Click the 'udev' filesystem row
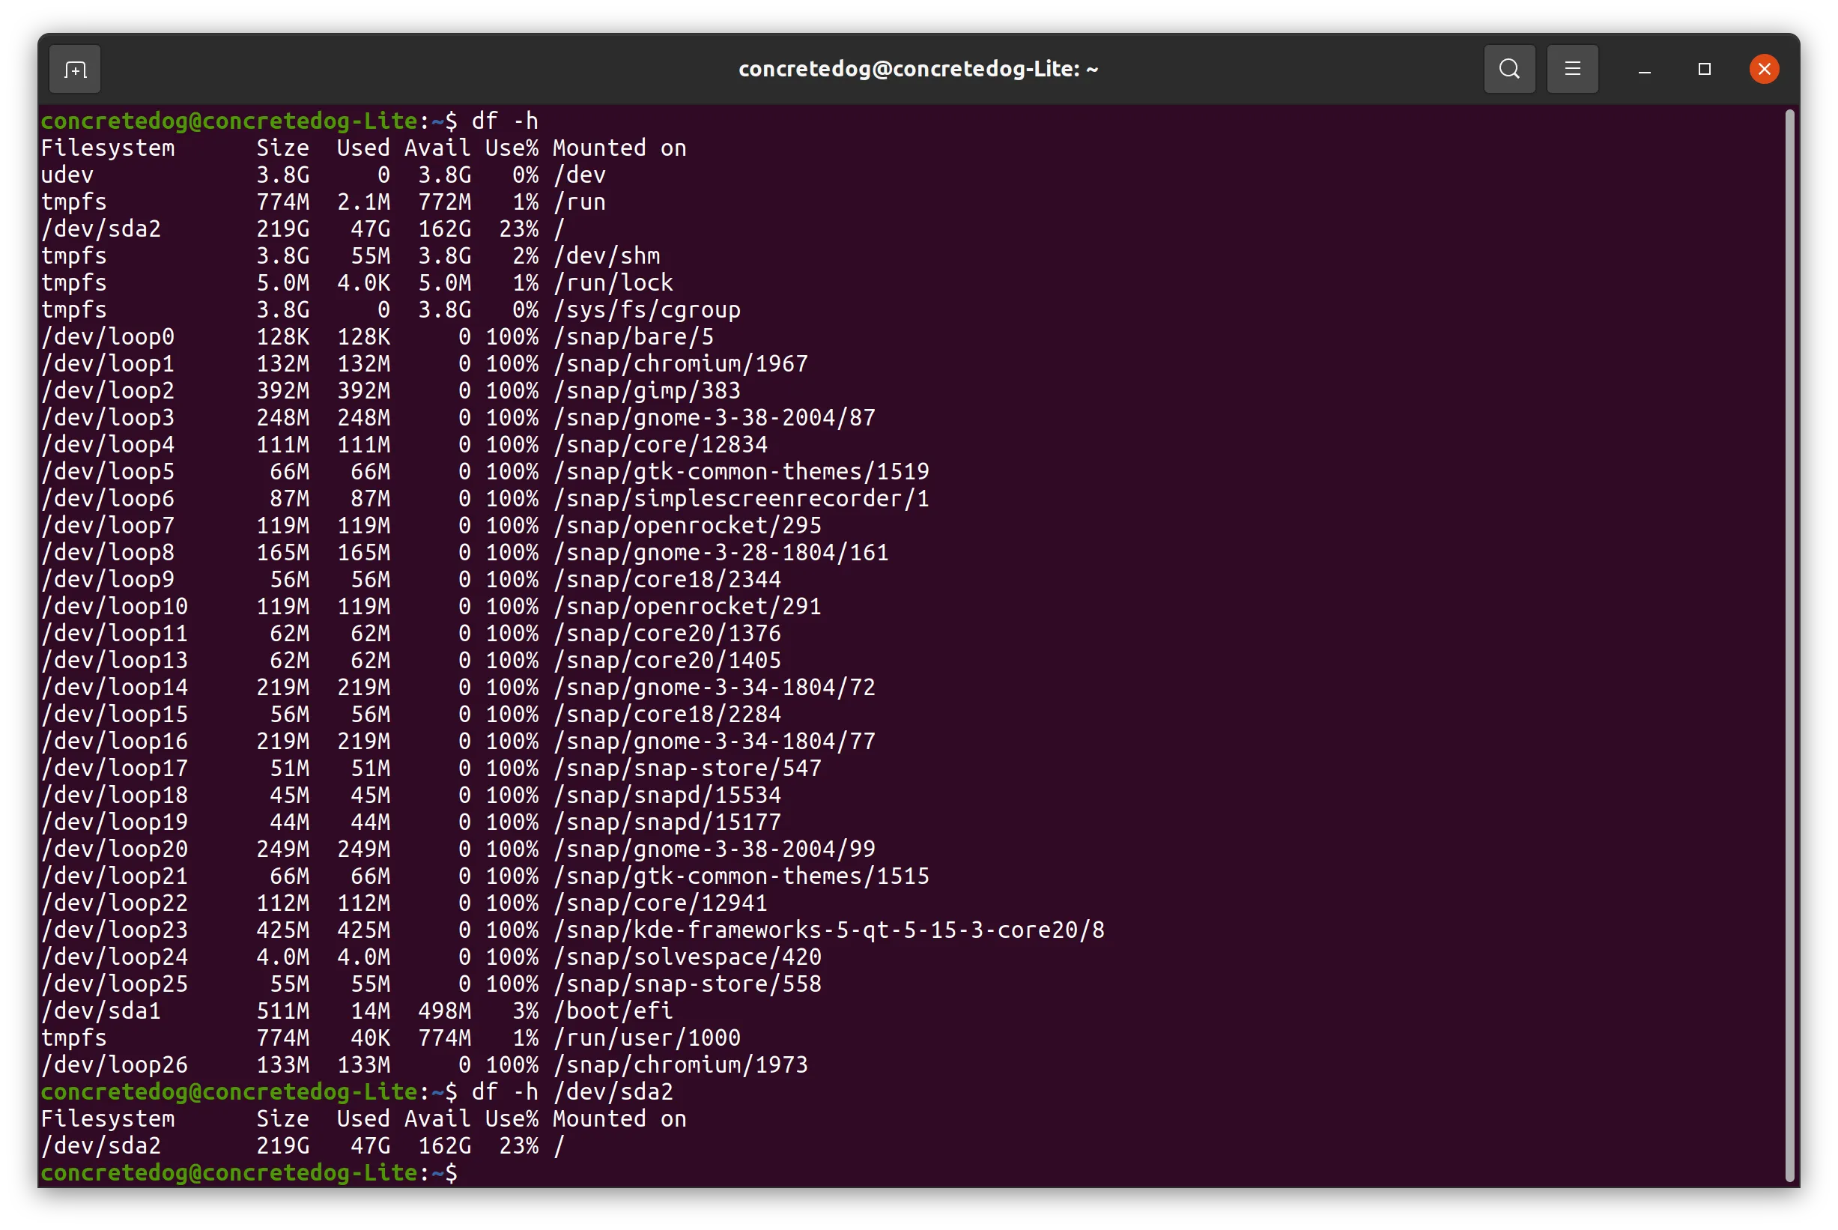 click(323, 175)
